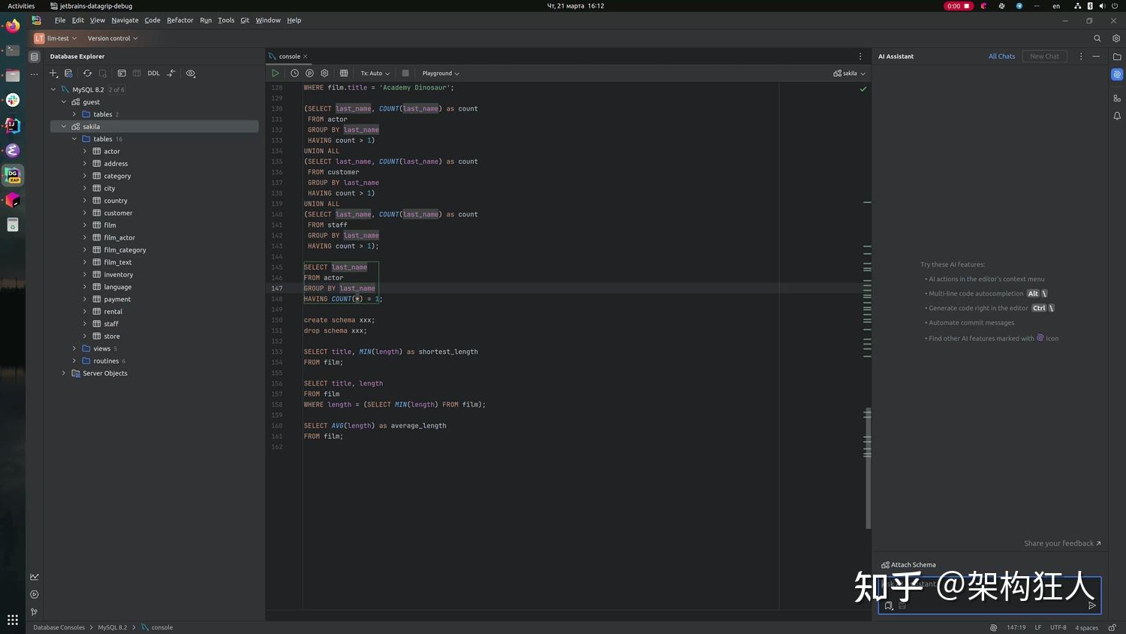1126x634 pixels.
Task: Show applications grid in the dock
Action: (13, 620)
